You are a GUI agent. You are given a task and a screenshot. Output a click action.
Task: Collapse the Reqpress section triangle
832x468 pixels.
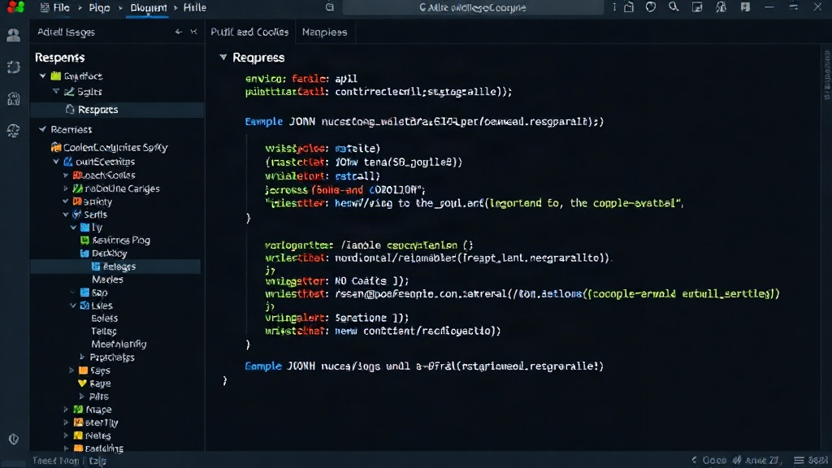click(x=223, y=57)
